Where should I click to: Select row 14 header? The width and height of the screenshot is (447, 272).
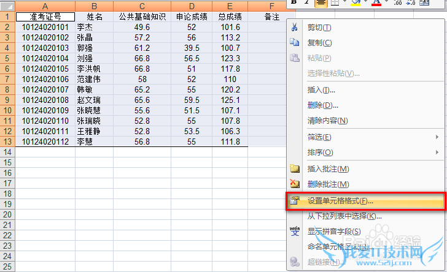click(7, 152)
